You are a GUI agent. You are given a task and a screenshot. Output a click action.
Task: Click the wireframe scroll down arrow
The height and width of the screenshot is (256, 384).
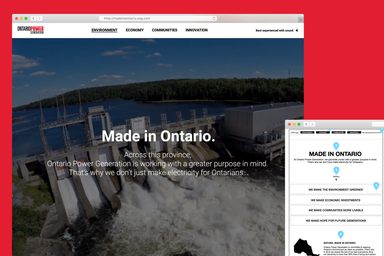[x=336, y=180]
